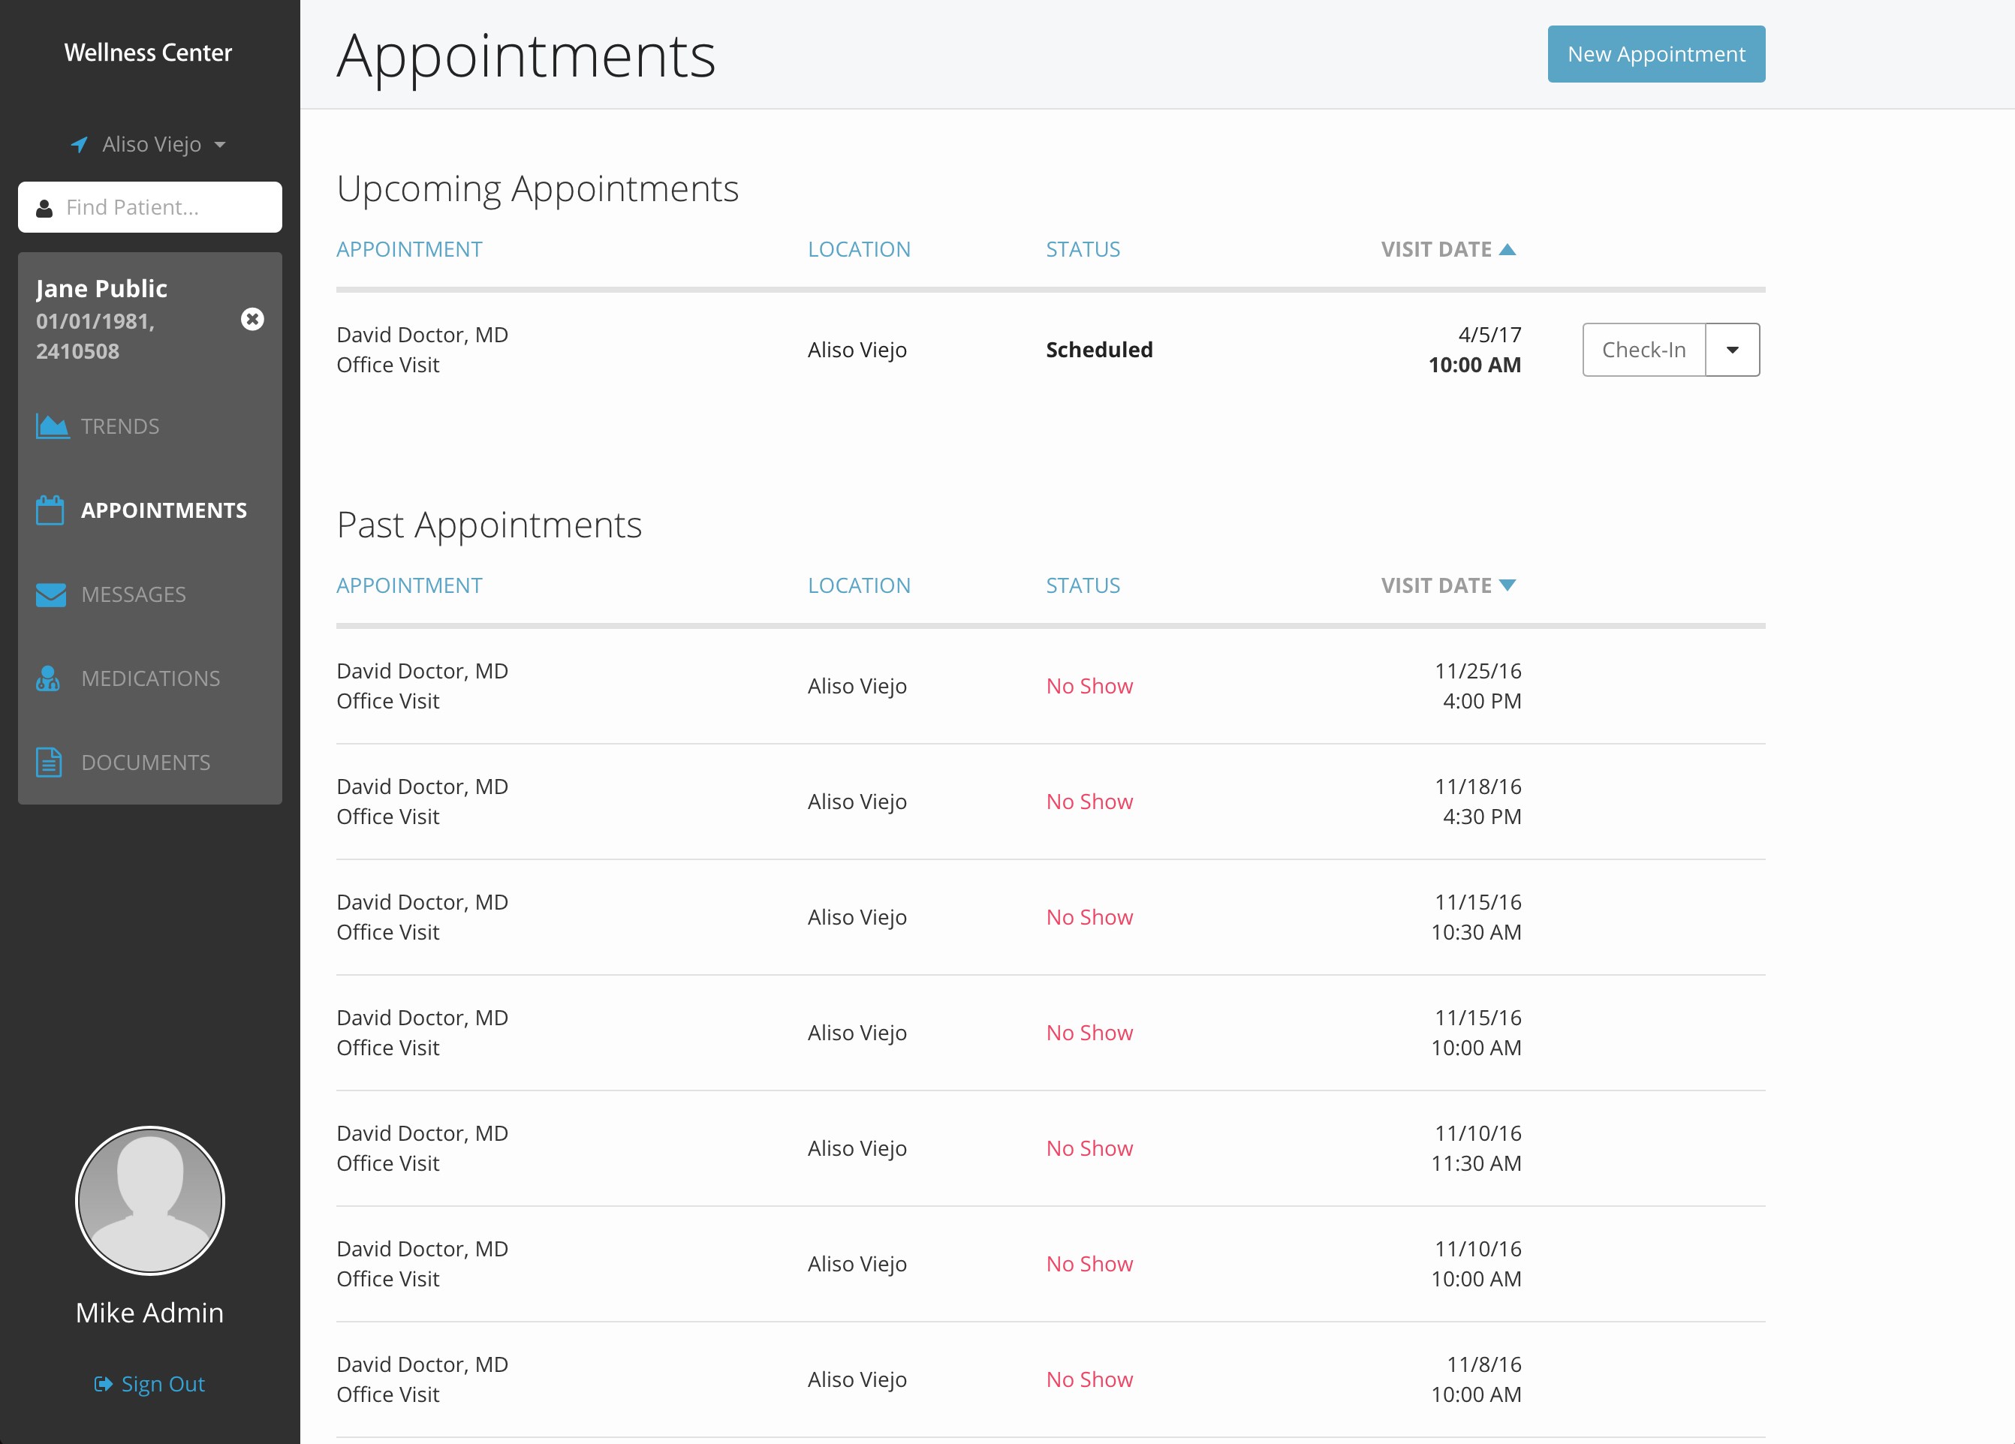Click the Medications doctor icon
The image size is (2015, 1444).
point(48,678)
